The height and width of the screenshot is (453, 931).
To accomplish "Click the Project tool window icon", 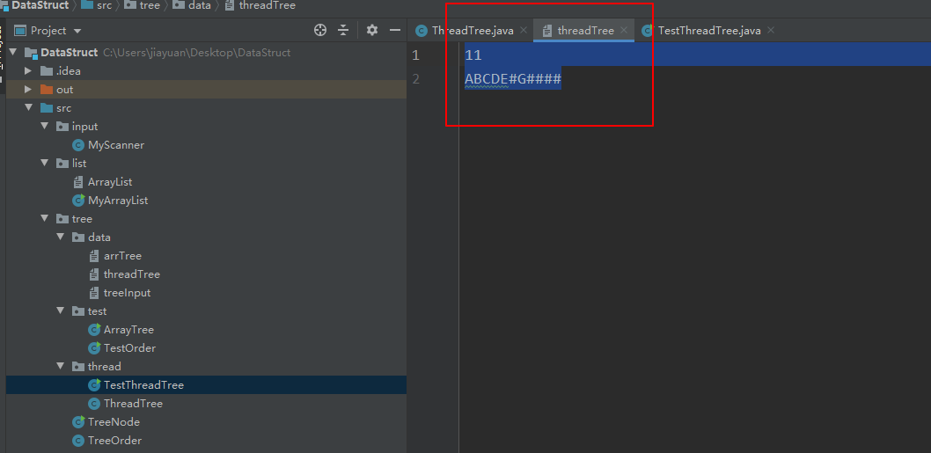I will [x=21, y=30].
